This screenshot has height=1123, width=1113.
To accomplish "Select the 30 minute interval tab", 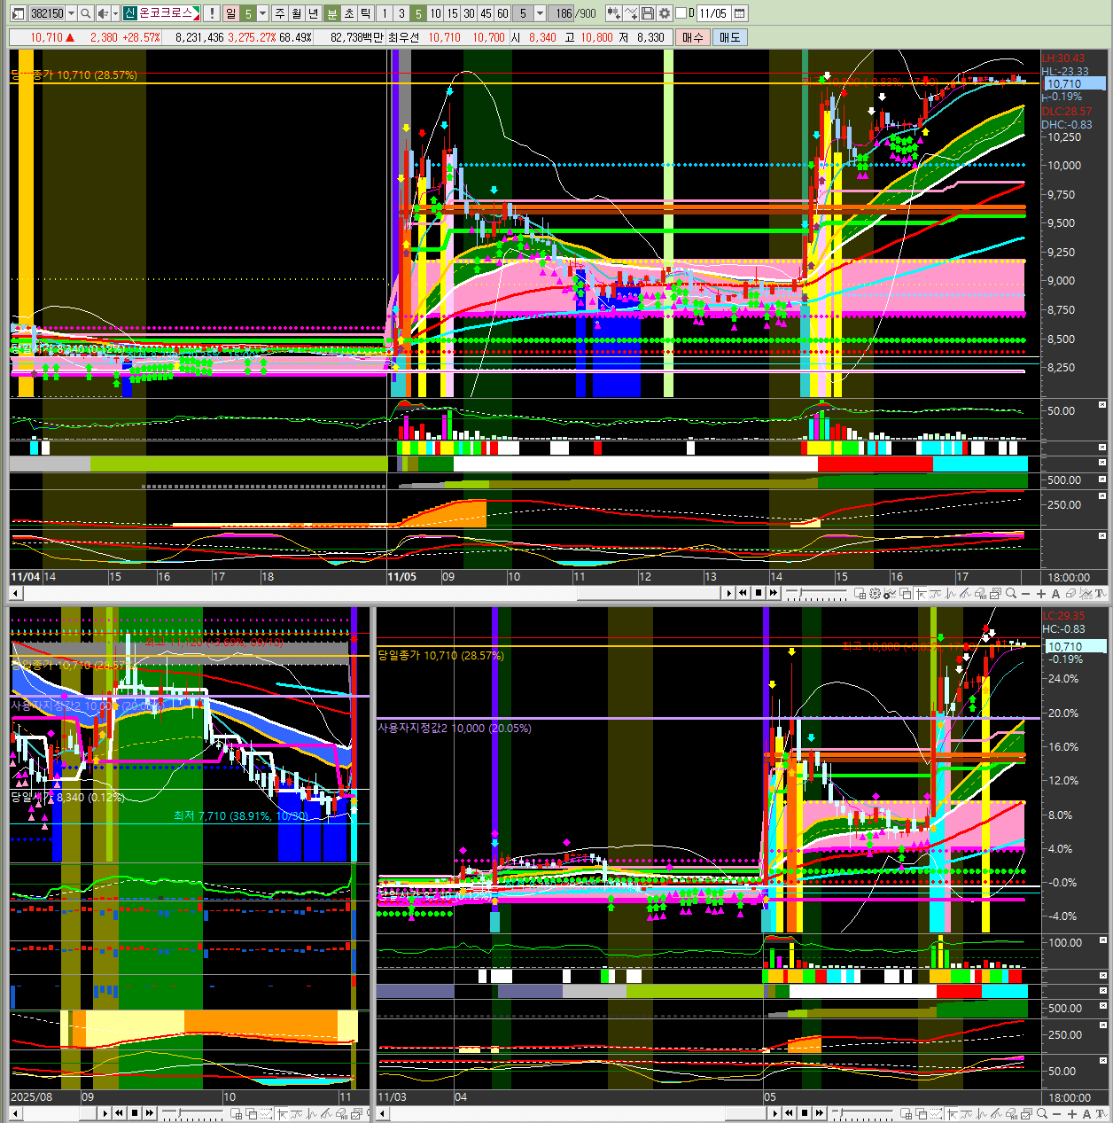I will click(469, 13).
